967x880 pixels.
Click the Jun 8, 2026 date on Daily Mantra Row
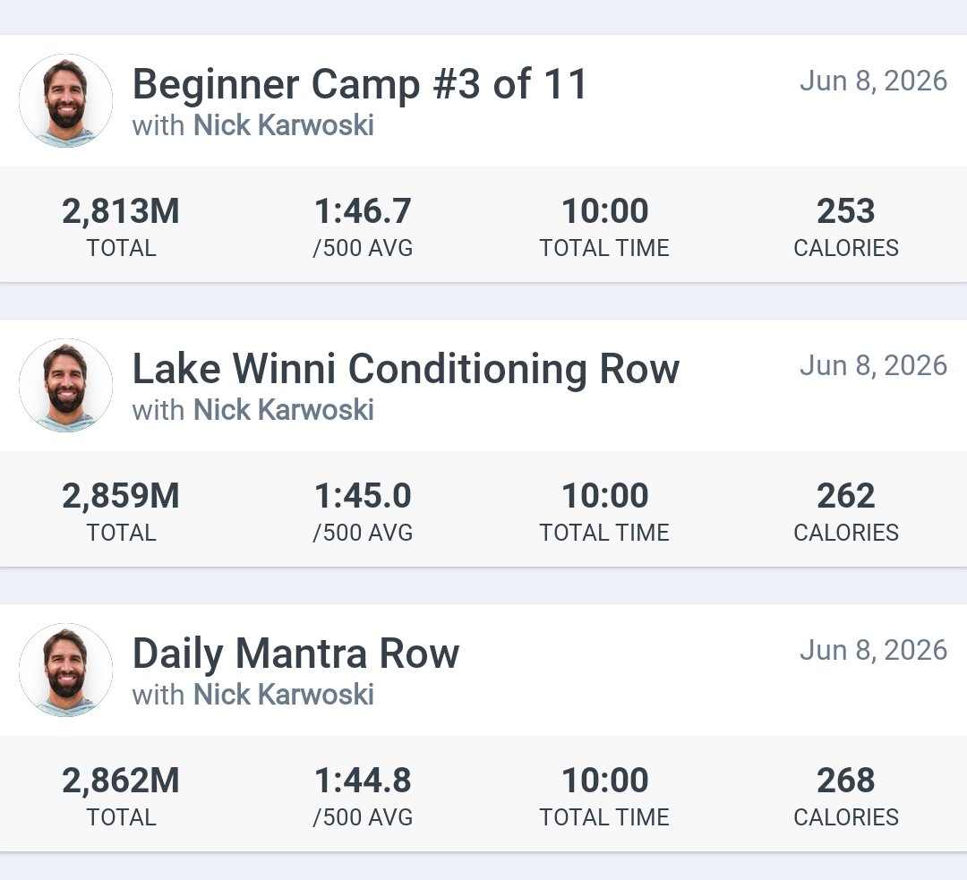coord(873,651)
